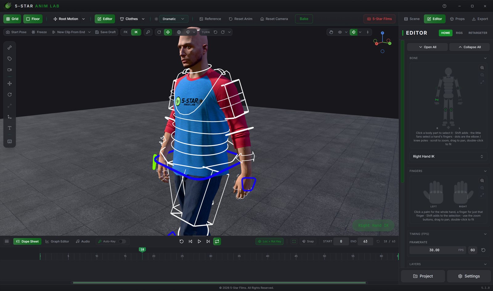Switch to the Rigs tab
Viewport: 493px width, 291px height.
point(459,33)
